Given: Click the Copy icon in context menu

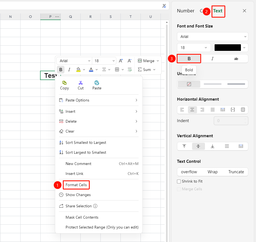Looking at the screenshot, I should pos(64,83).
